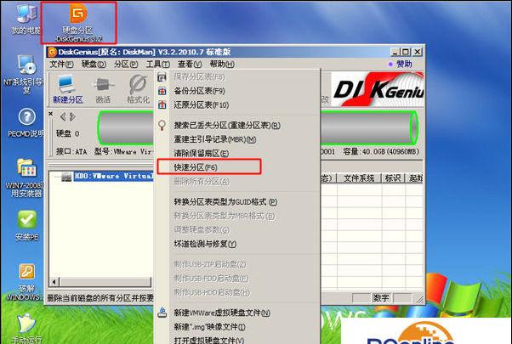
Task: Open the 帮助(H) menu
Action: pos(222,64)
